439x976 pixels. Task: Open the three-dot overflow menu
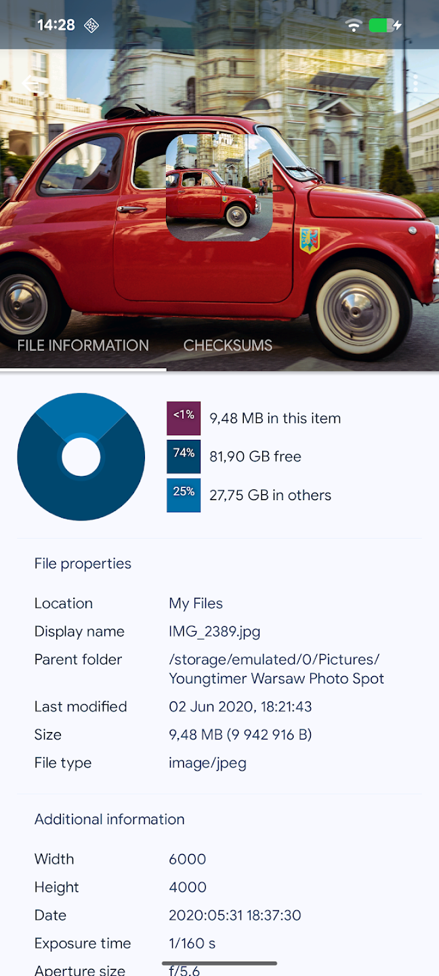point(416,83)
